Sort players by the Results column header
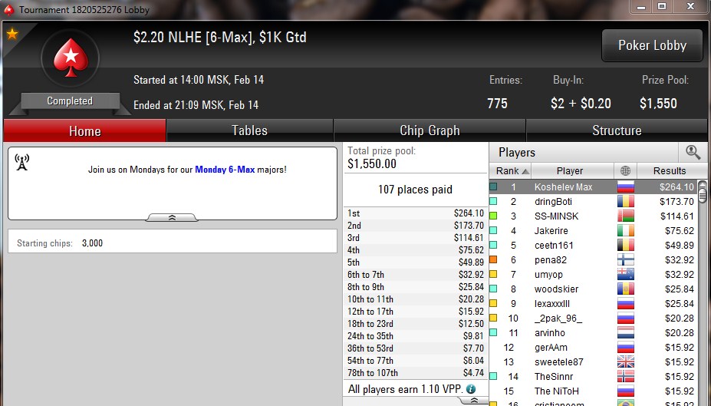This screenshot has width=711, height=406. point(670,170)
